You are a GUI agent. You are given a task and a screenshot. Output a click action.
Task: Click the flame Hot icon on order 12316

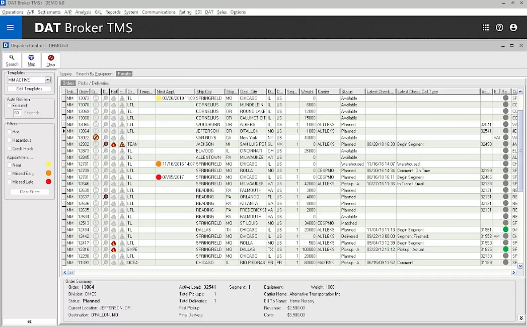pyautogui.click(x=114, y=250)
